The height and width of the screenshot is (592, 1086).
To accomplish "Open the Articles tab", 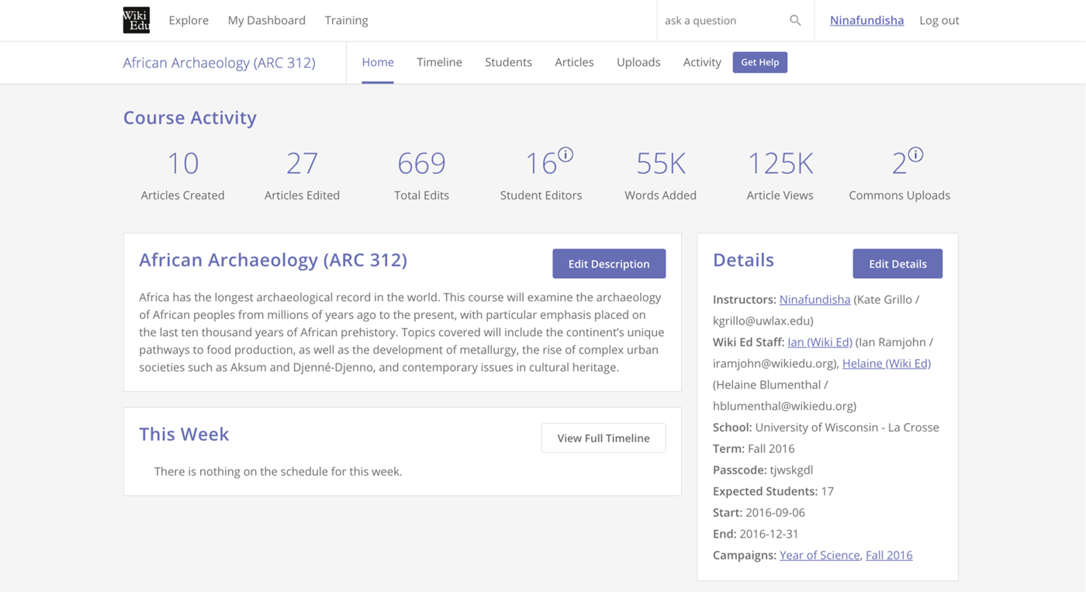I will click(x=574, y=62).
